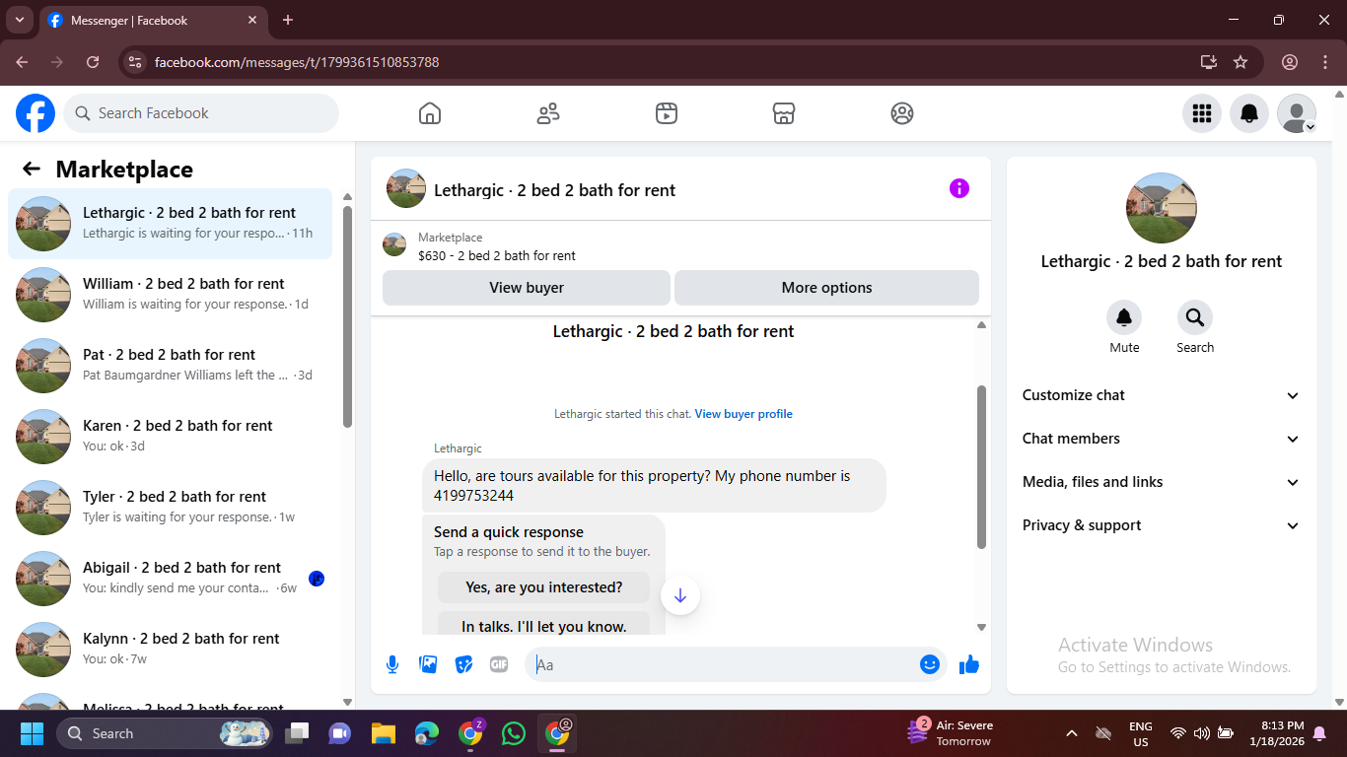Search in conversation magnifier icon
This screenshot has width=1347, height=757.
(x=1195, y=317)
